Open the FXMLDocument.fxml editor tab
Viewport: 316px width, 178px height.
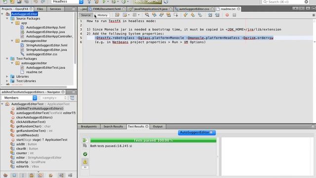click(x=107, y=9)
